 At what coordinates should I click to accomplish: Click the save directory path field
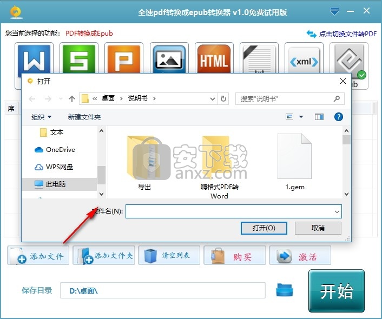coord(163,290)
